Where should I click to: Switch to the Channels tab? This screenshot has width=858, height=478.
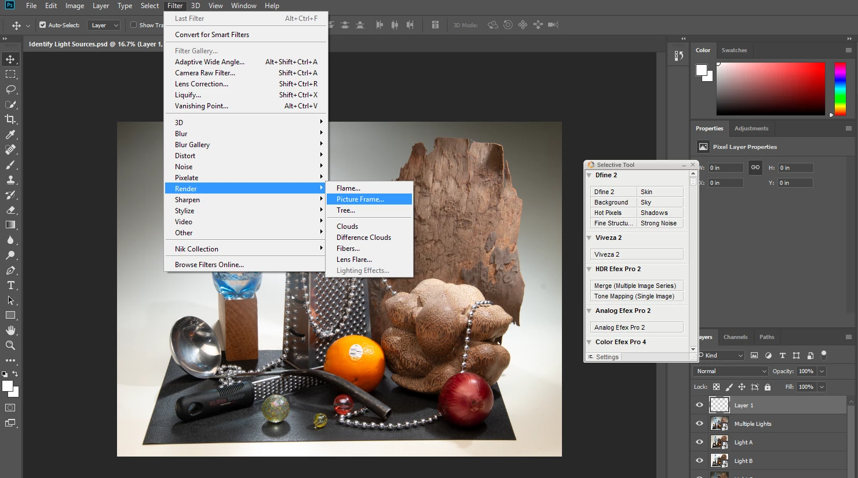coord(735,337)
